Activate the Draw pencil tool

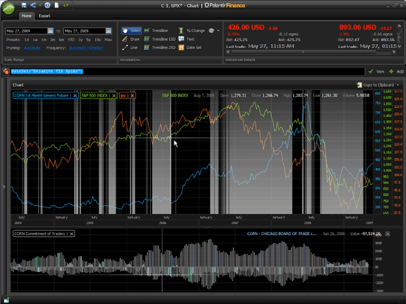pos(131,39)
